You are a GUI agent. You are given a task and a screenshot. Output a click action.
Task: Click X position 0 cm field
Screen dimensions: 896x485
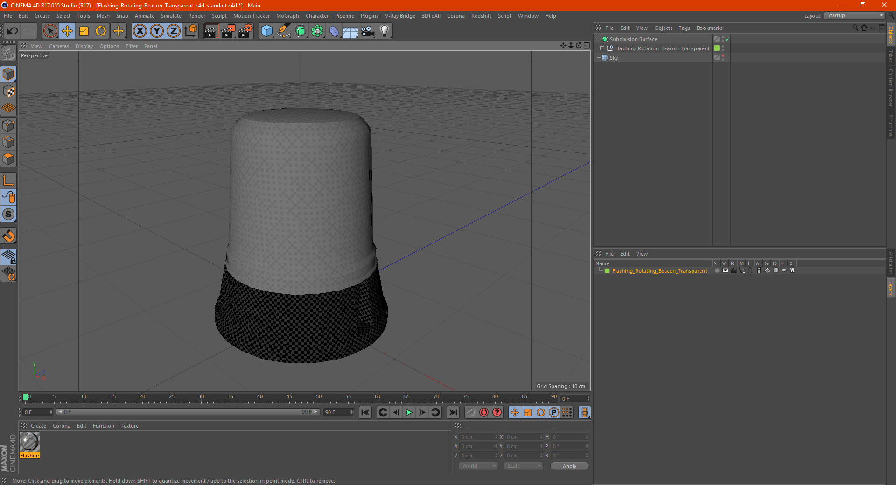coord(478,437)
